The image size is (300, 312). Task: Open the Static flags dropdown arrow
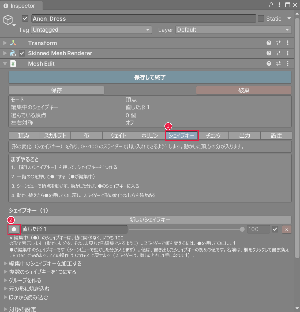point(289,18)
